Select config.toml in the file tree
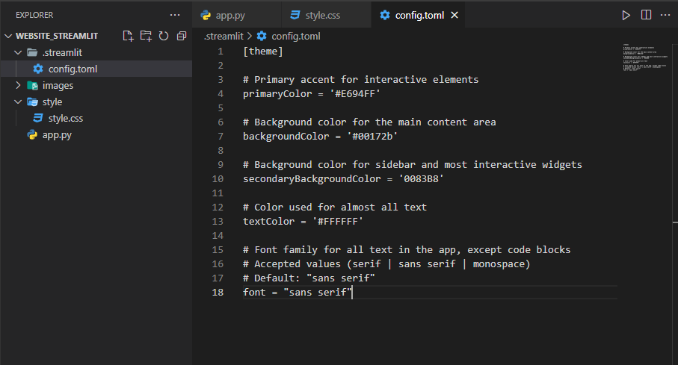The width and height of the screenshot is (678, 365). click(x=73, y=69)
